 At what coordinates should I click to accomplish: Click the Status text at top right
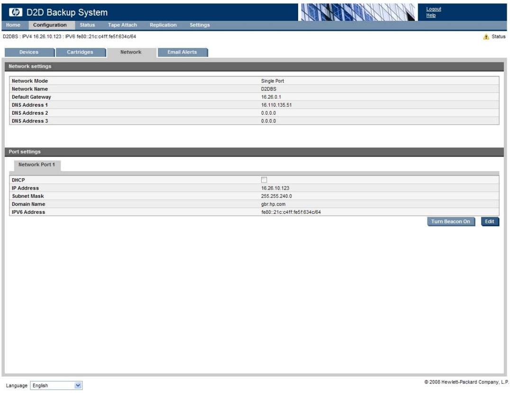coord(498,37)
